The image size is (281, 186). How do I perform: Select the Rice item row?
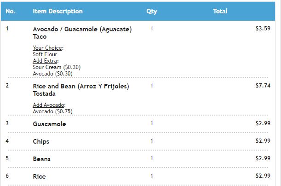(x=138, y=176)
